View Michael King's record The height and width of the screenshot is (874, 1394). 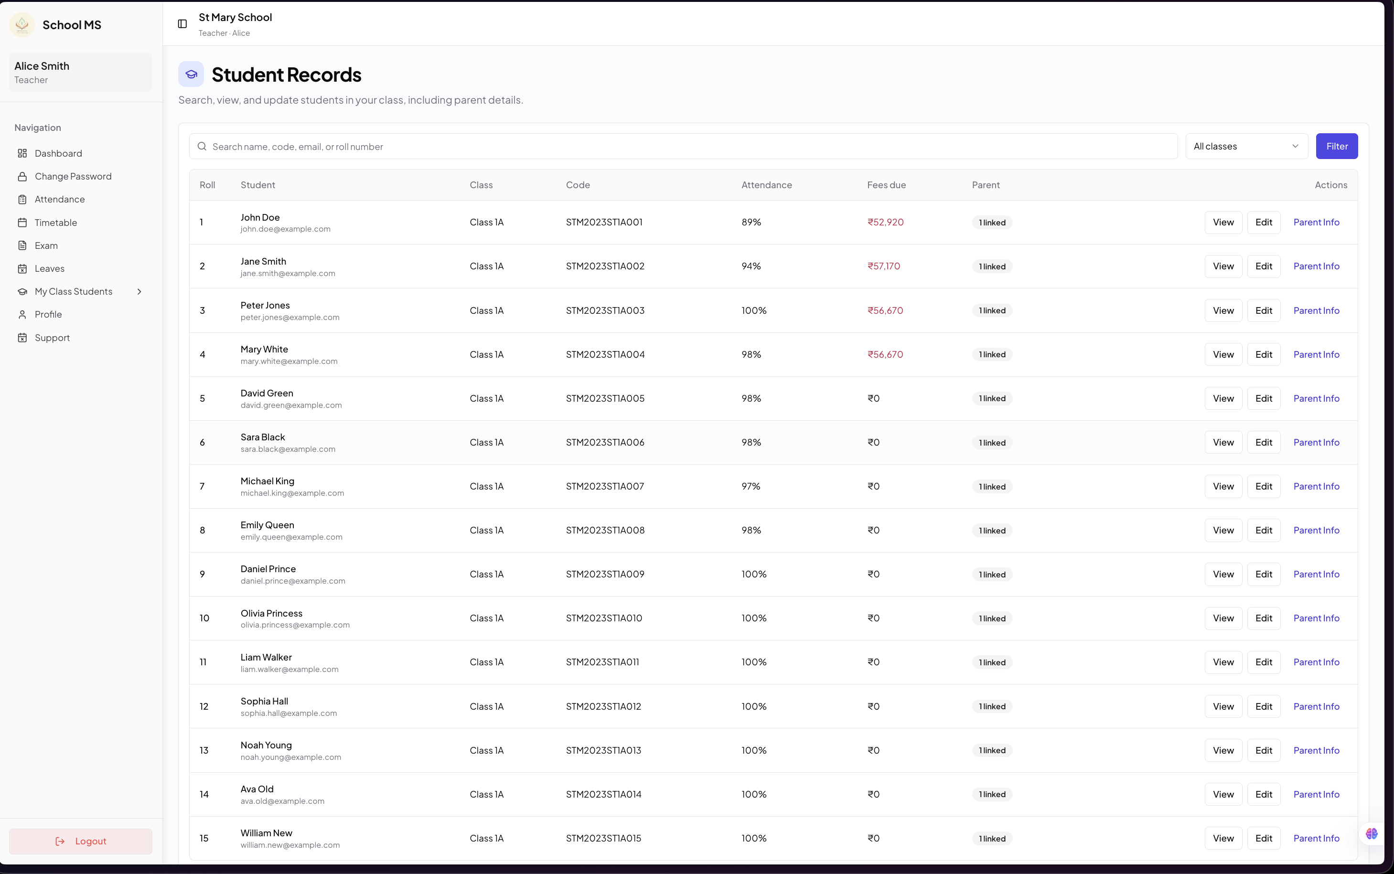(1223, 486)
